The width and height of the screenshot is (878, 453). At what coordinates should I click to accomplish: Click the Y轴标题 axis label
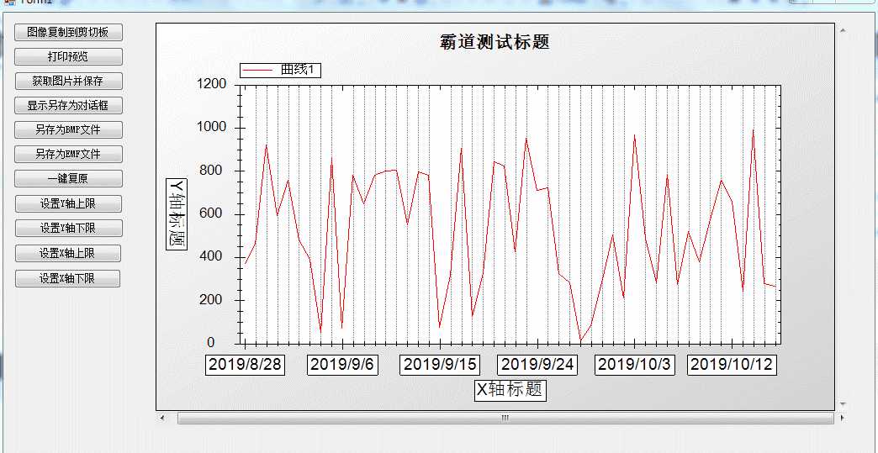177,213
